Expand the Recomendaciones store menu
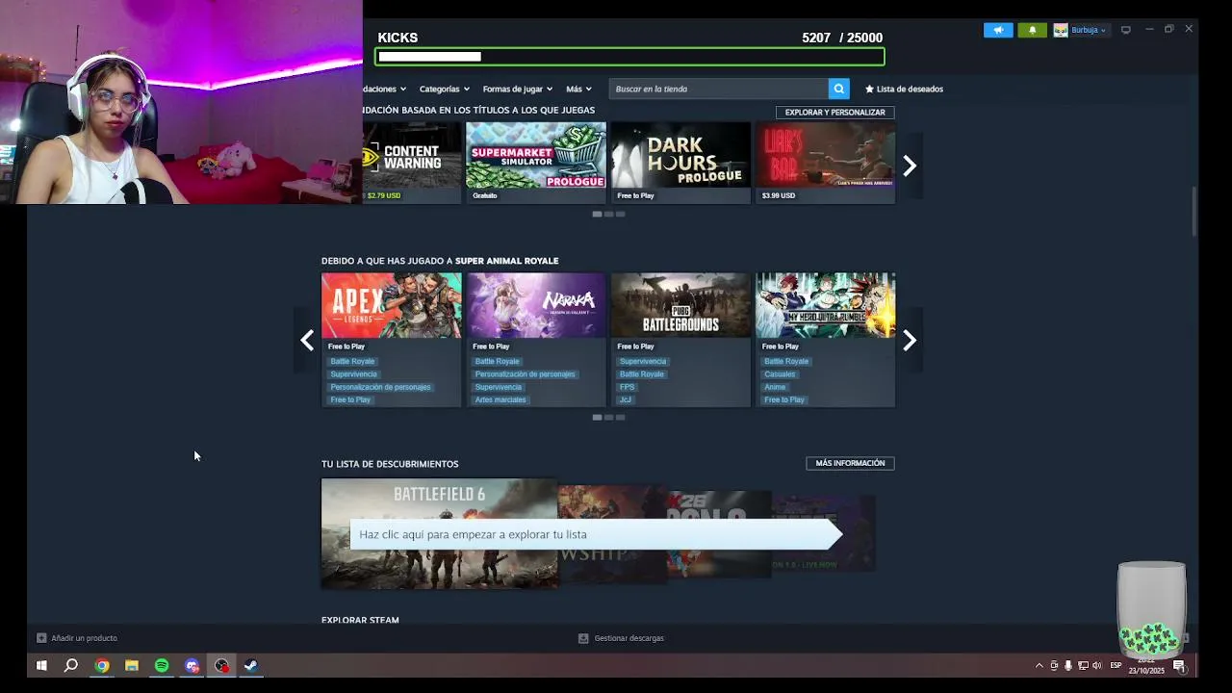The width and height of the screenshot is (1232, 693). tap(384, 89)
